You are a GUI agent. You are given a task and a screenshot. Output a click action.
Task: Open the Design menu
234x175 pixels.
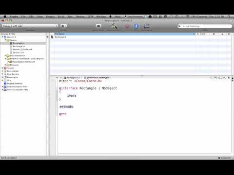[x=80, y=17]
